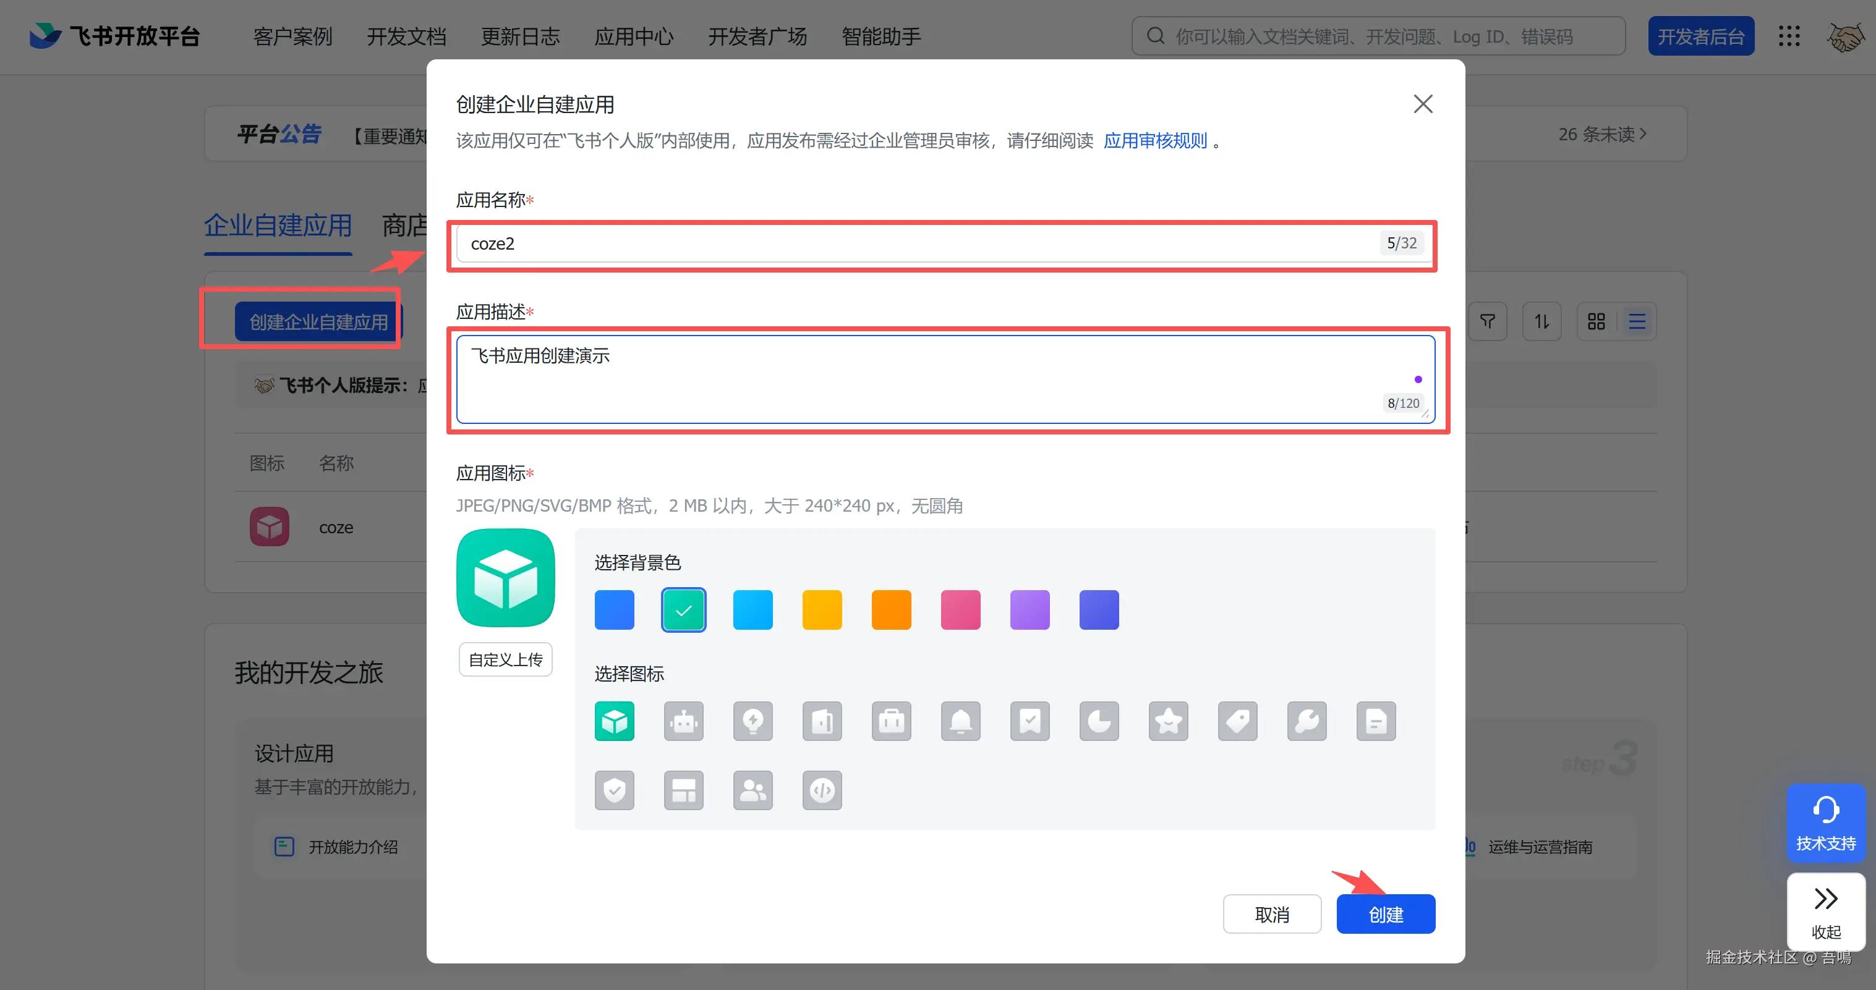Image resolution: width=1876 pixels, height=990 pixels.
Task: Choose the orange background color swatch
Action: pyautogui.click(x=890, y=610)
